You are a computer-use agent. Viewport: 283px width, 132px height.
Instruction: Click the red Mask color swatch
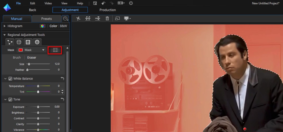(20, 50)
